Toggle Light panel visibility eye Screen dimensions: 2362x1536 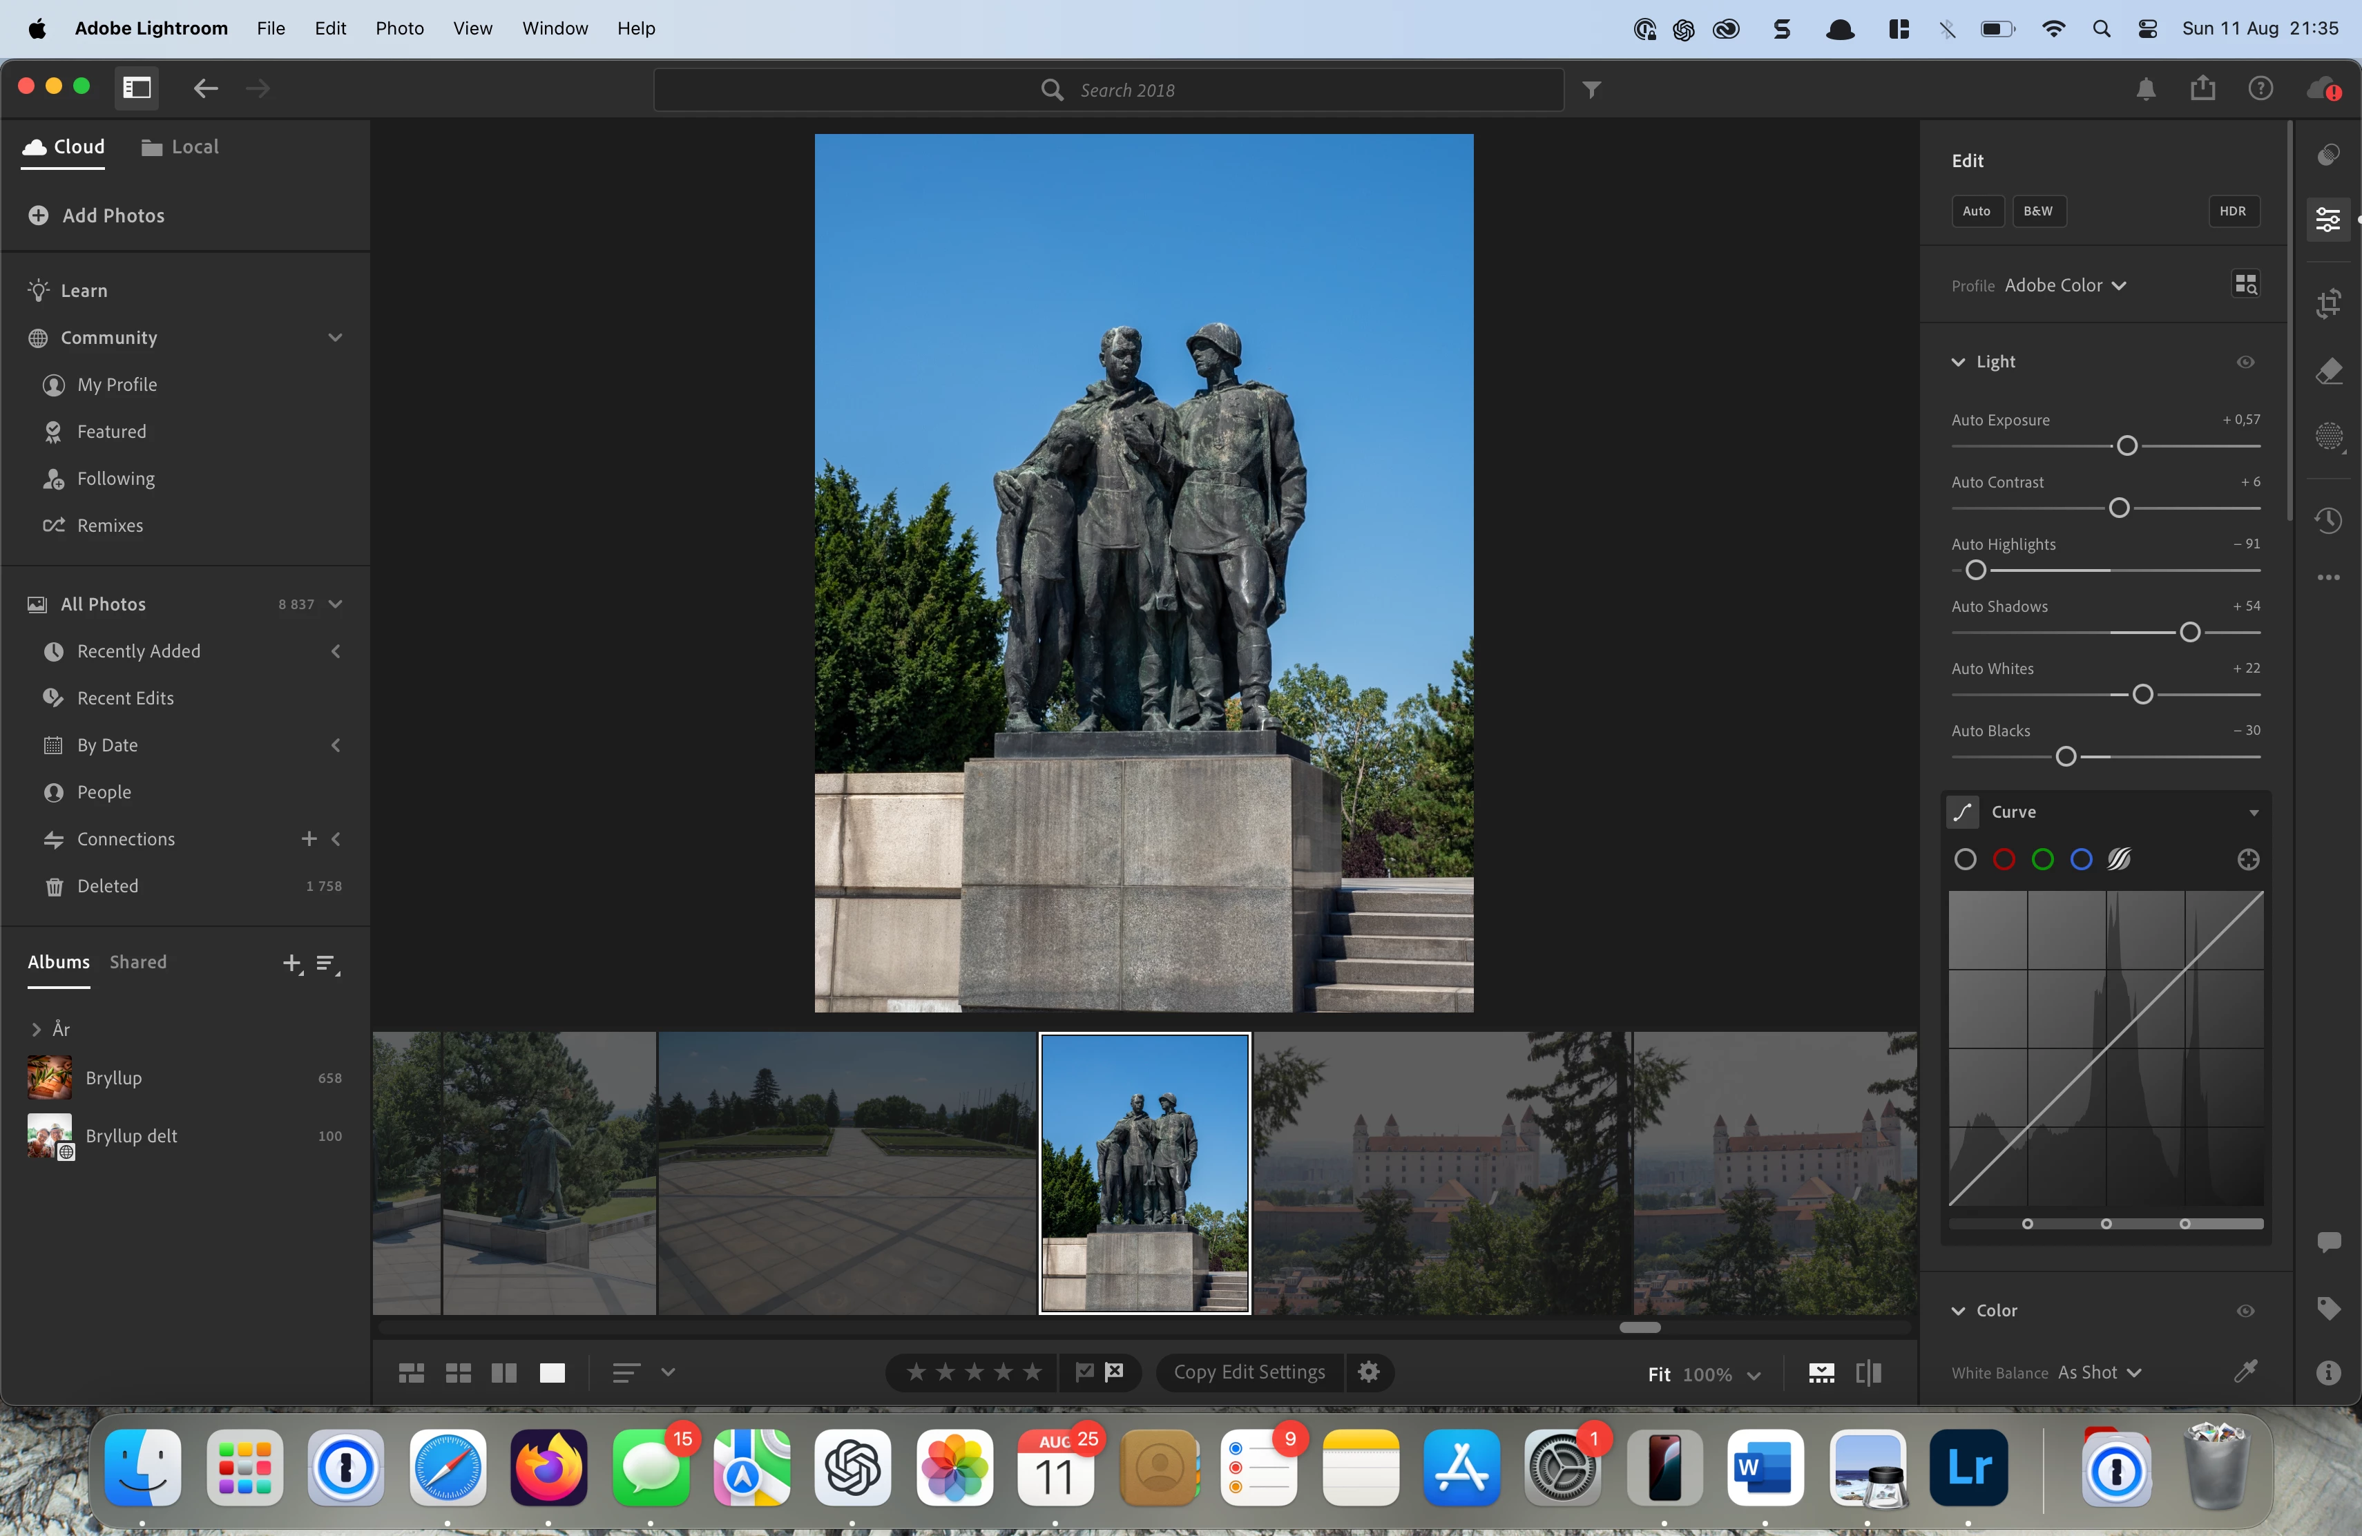[x=2245, y=362]
